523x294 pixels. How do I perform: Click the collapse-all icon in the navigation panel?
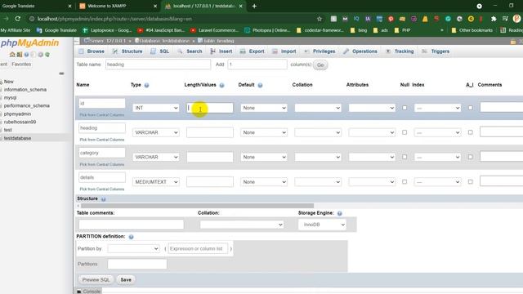click(x=61, y=73)
